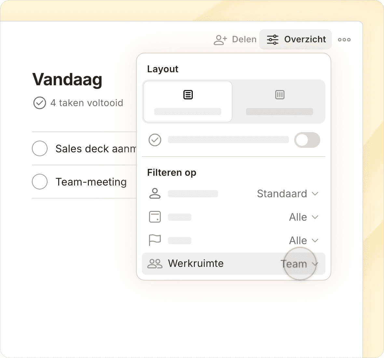Select the list layout icon

click(x=188, y=95)
